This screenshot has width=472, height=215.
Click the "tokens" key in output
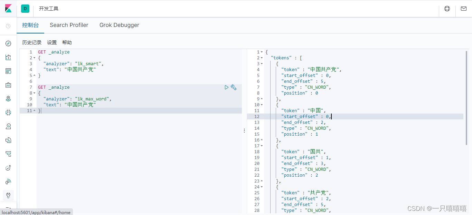281,58
